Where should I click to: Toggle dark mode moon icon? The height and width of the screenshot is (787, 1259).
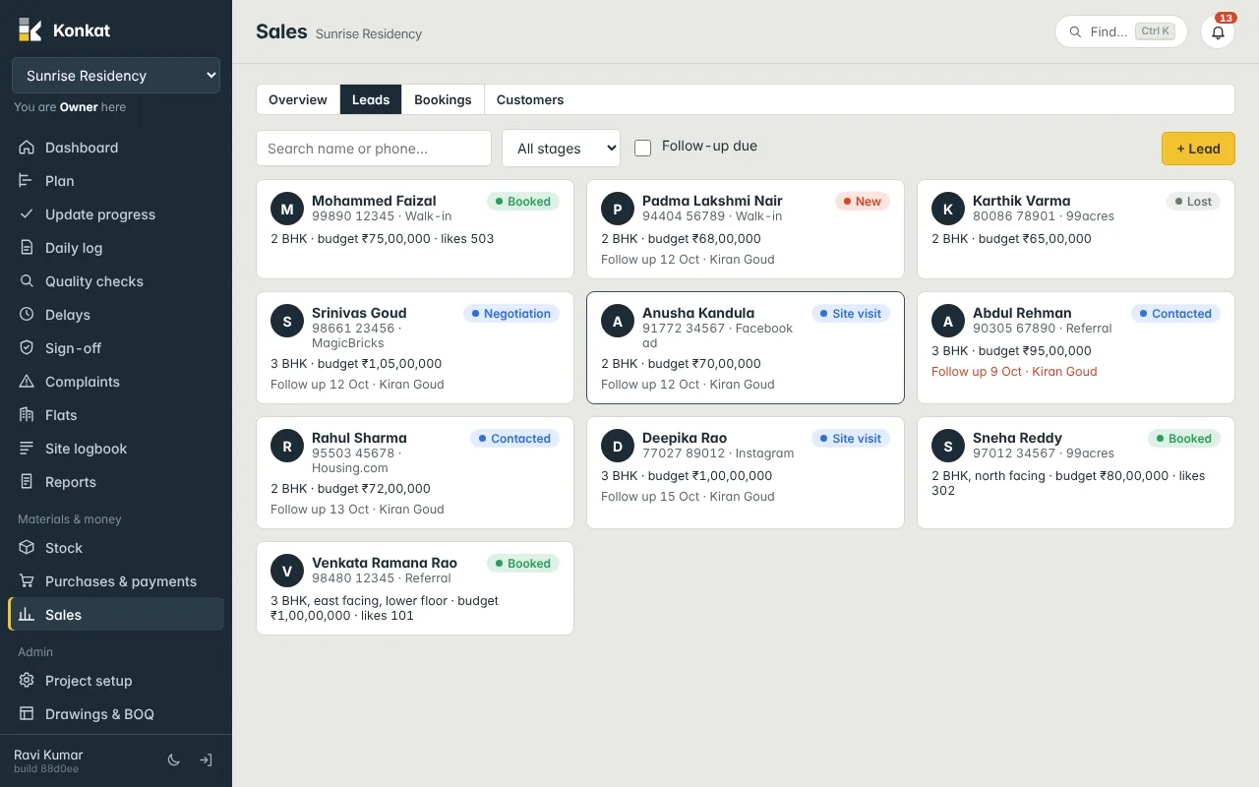tap(174, 760)
